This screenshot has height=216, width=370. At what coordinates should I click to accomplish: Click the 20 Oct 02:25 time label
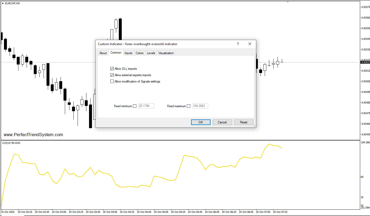pos(25,212)
